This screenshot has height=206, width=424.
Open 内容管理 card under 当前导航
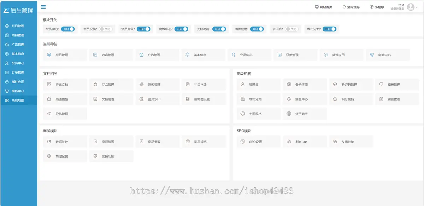(x=111, y=55)
